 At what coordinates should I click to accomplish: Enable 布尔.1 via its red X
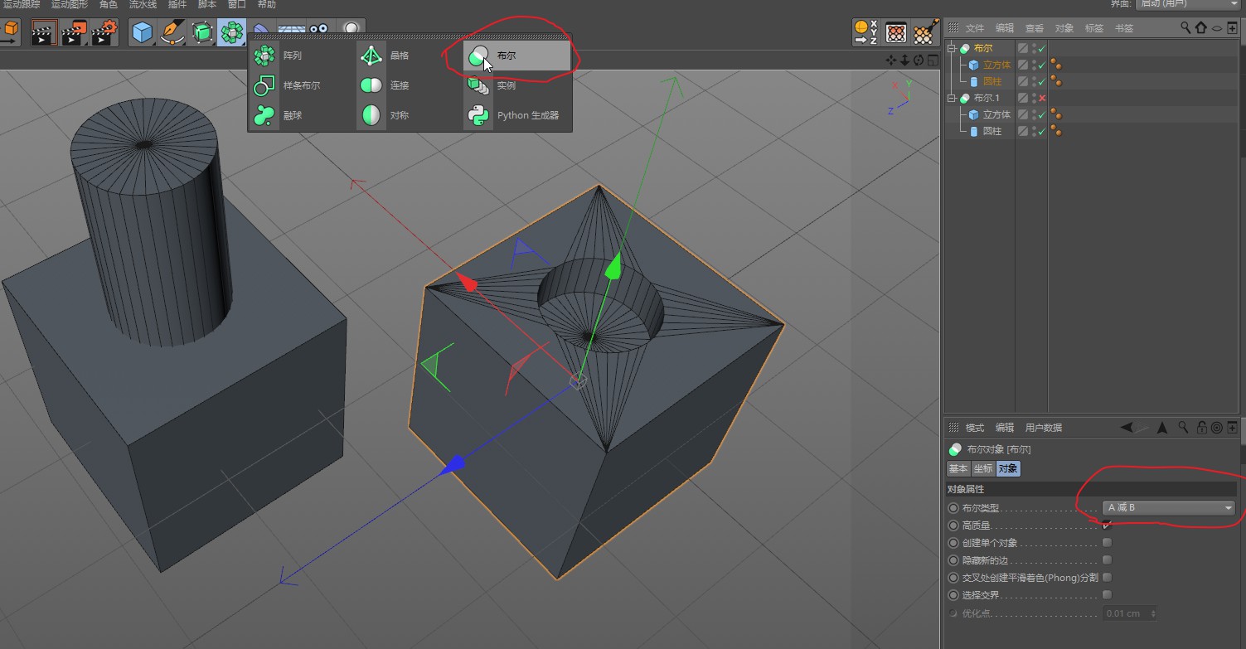click(x=1042, y=99)
